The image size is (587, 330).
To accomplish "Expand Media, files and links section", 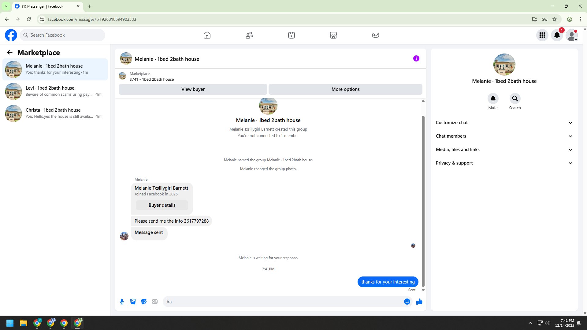I will pyautogui.click(x=504, y=150).
